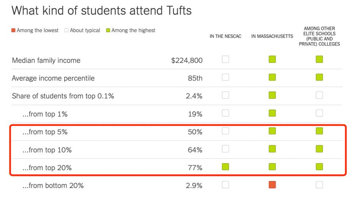The width and height of the screenshot is (351, 198).
Task: Click the 'IN MASSACHUSETTS' column header
Action: pyautogui.click(x=272, y=36)
